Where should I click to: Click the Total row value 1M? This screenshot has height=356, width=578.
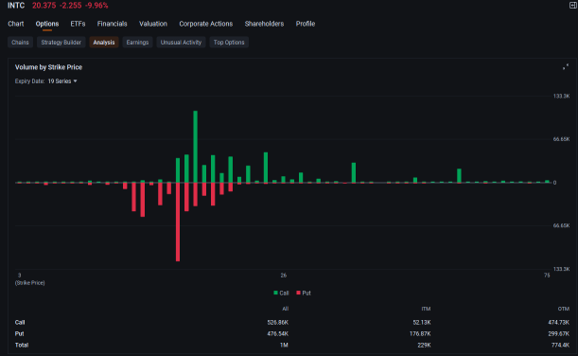click(x=284, y=346)
